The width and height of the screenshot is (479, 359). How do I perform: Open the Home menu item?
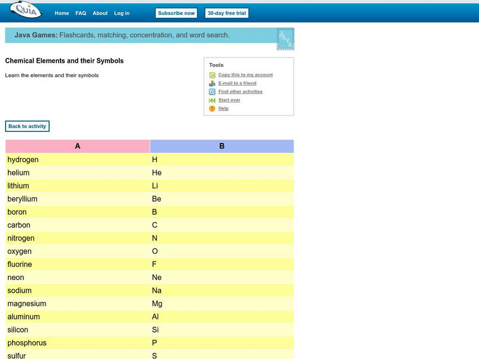60,12
